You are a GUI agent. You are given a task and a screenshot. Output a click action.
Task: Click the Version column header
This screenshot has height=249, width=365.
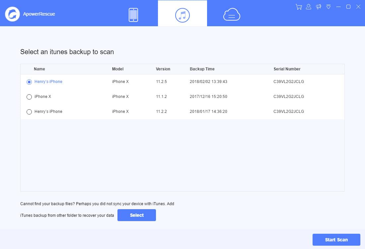click(x=163, y=69)
